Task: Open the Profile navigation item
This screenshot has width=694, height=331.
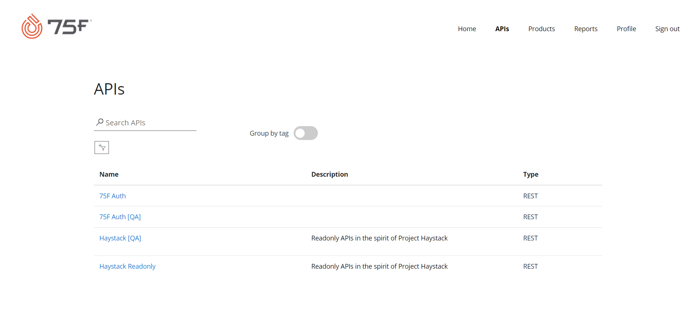Action: [x=626, y=29]
